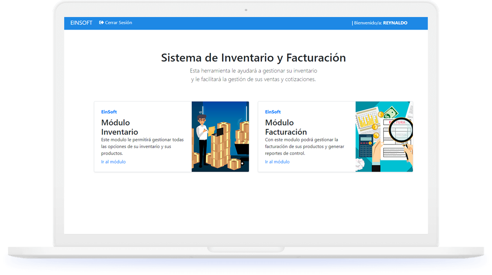492x275 pixels.
Task: Click the Facturación card description text
Action: click(305, 146)
